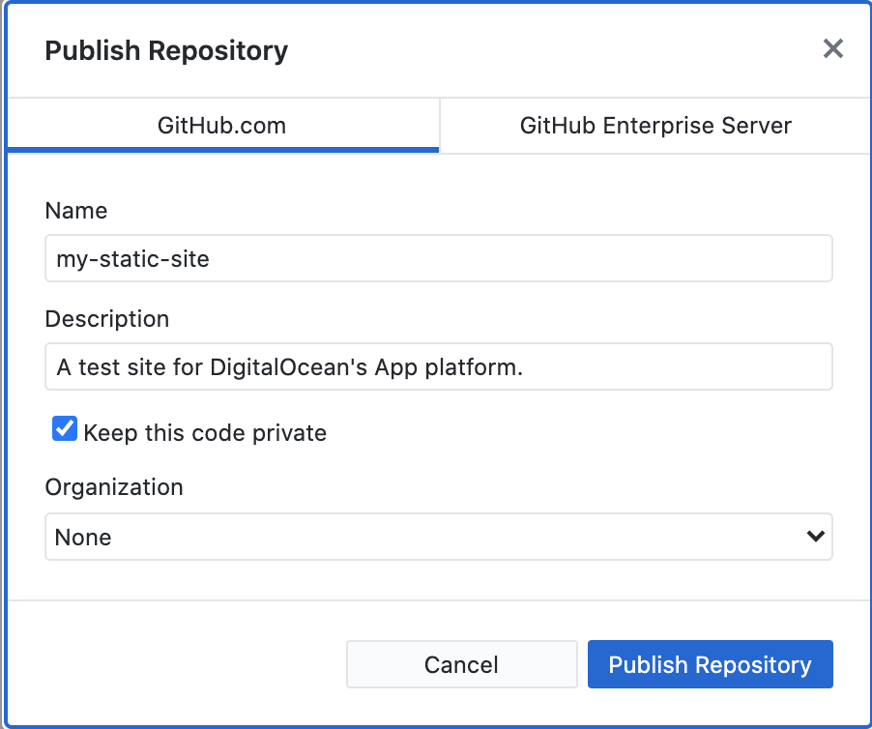Select the "None" value in Organization
The width and height of the screenshot is (872, 729).
tap(83, 538)
